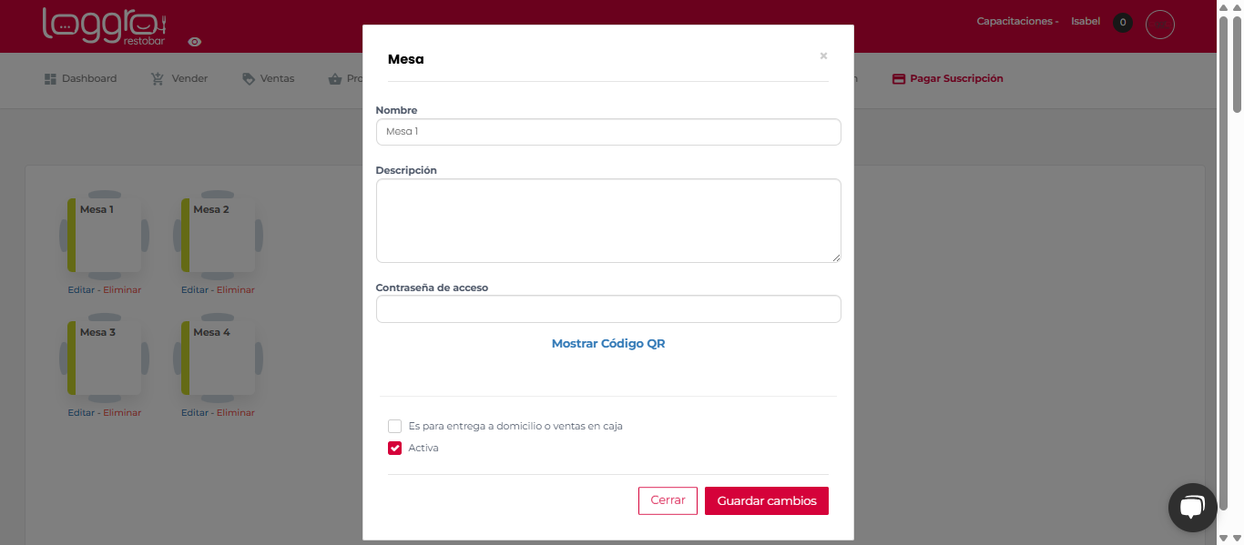
Task: Focus the Nombre input field
Action: click(x=608, y=132)
